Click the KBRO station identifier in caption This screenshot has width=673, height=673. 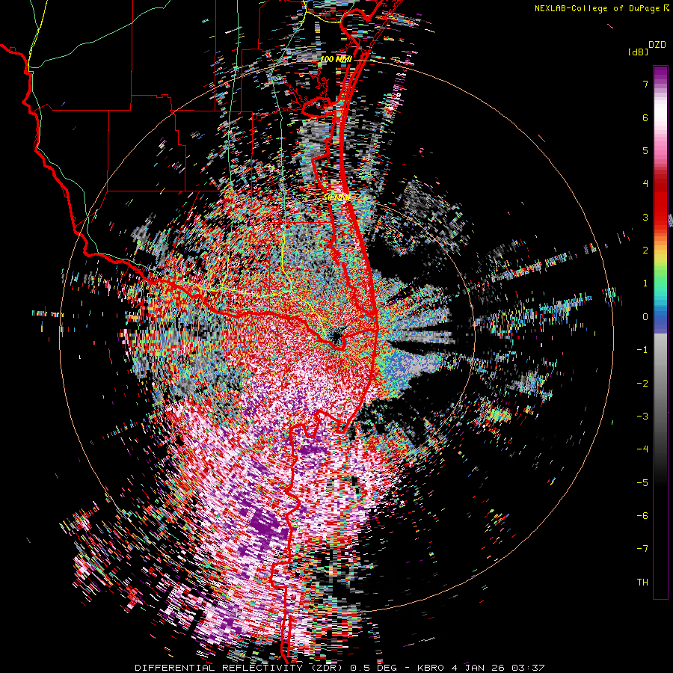431,668
